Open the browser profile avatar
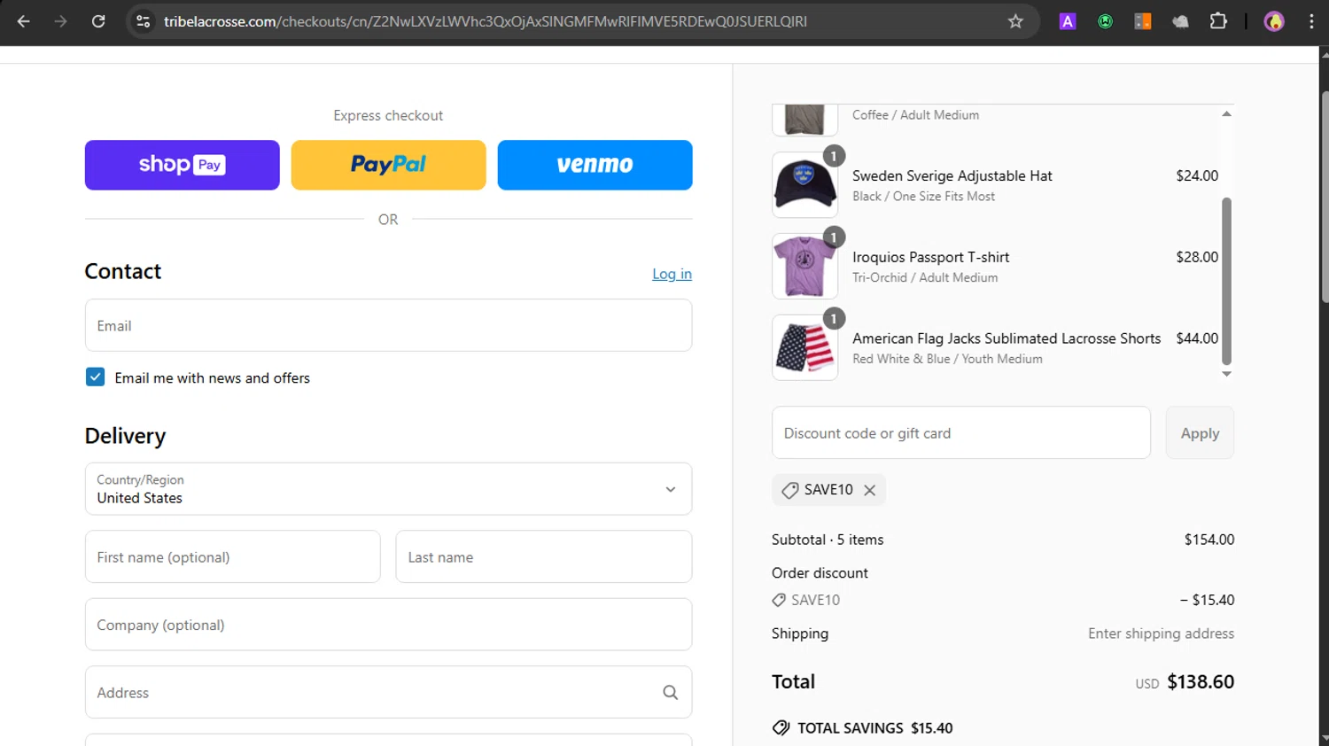Screen dimensions: 1329x746 pyautogui.click(x=1274, y=21)
